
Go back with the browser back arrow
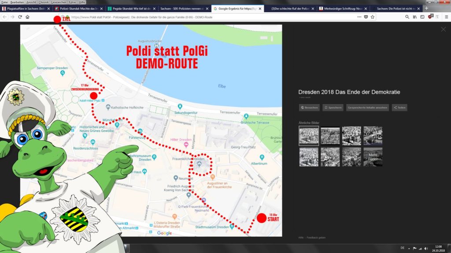[5, 17]
